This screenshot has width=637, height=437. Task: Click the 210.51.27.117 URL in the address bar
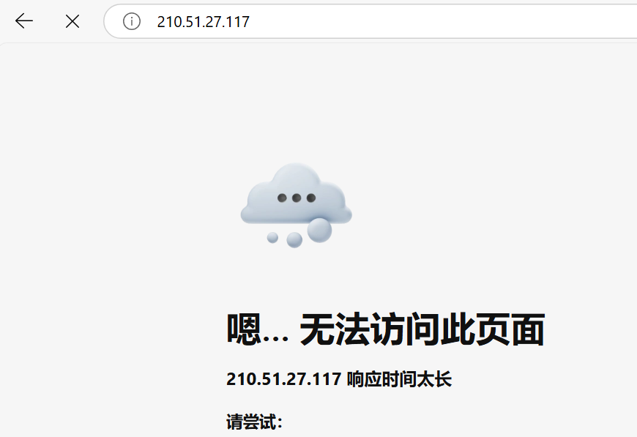203,21
